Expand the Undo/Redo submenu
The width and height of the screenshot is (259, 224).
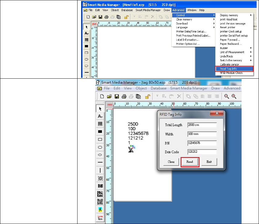pyautogui.click(x=235, y=56)
